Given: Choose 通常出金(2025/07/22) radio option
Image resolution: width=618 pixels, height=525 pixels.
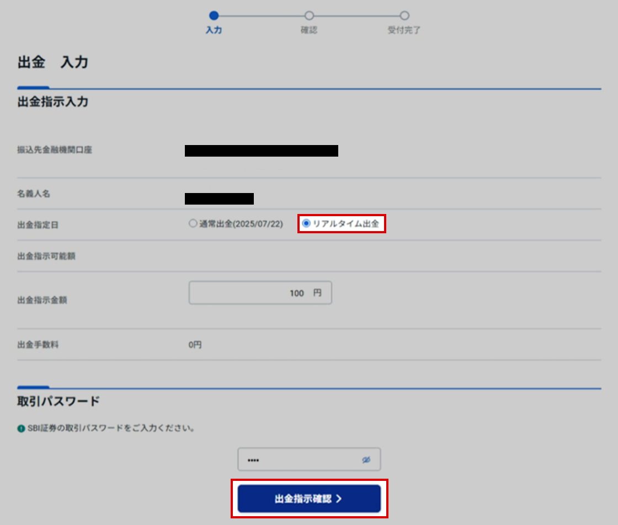Looking at the screenshot, I should coord(193,224).
